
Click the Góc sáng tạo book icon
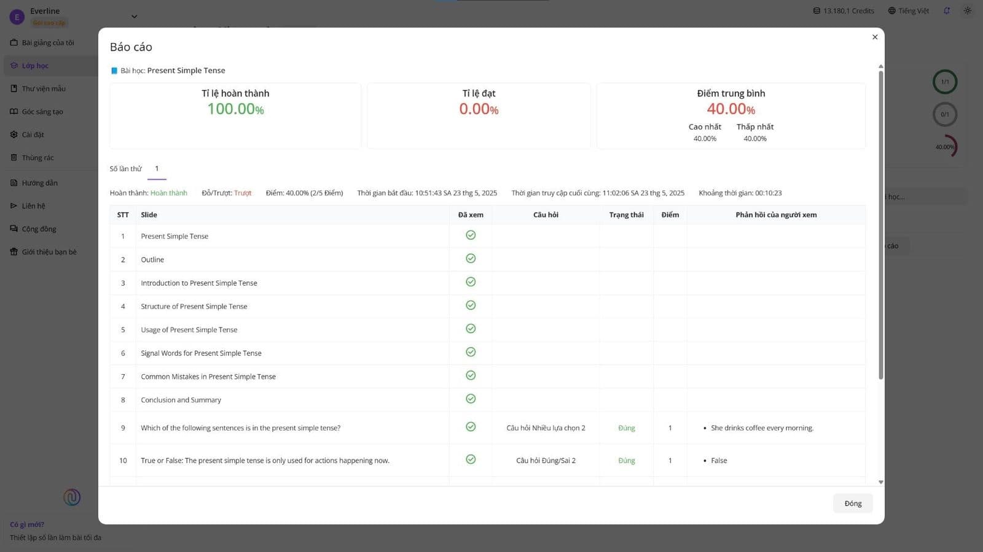(x=14, y=112)
